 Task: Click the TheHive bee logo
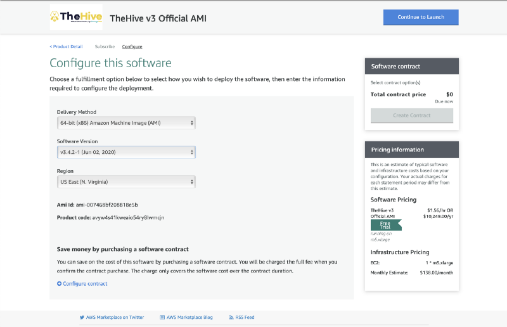75,17
